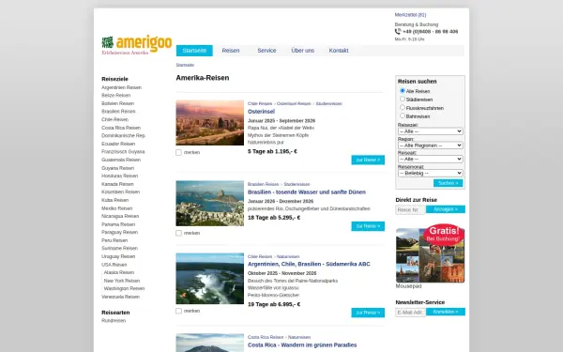This screenshot has width=563, height=352.
Task: Open USA Reisen in sidebar
Action: [x=114, y=265]
